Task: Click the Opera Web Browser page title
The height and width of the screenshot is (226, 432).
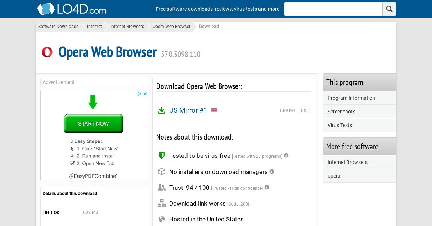Action: pyautogui.click(x=107, y=52)
